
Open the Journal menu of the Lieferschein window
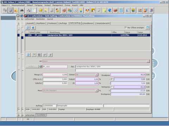tap(50, 19)
